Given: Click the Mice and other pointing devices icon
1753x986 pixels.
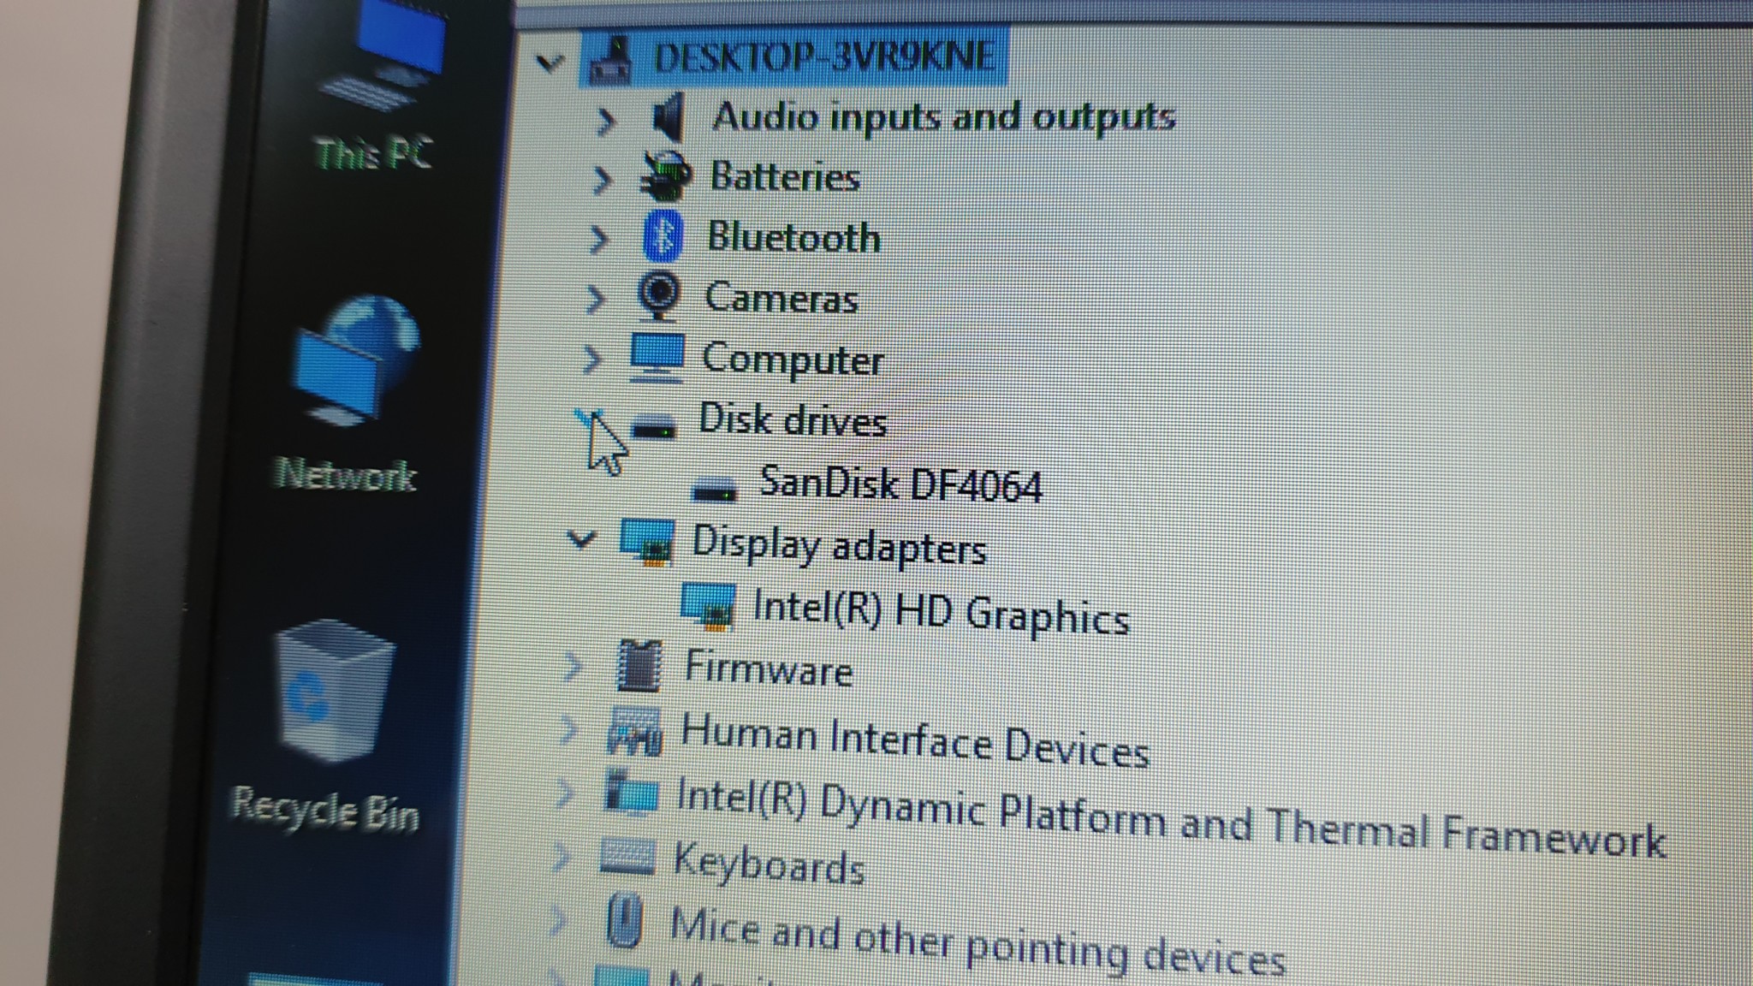Looking at the screenshot, I should pyautogui.click(x=624, y=921).
